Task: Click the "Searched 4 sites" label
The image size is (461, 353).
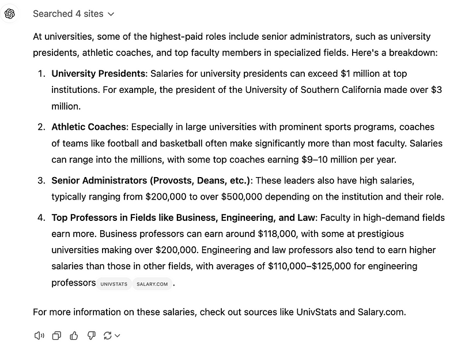Action: [x=69, y=13]
